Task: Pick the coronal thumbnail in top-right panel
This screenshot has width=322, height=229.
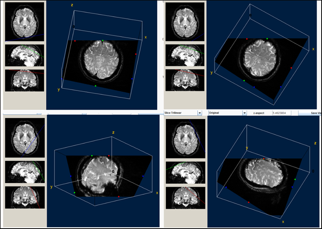Action: click(184, 80)
